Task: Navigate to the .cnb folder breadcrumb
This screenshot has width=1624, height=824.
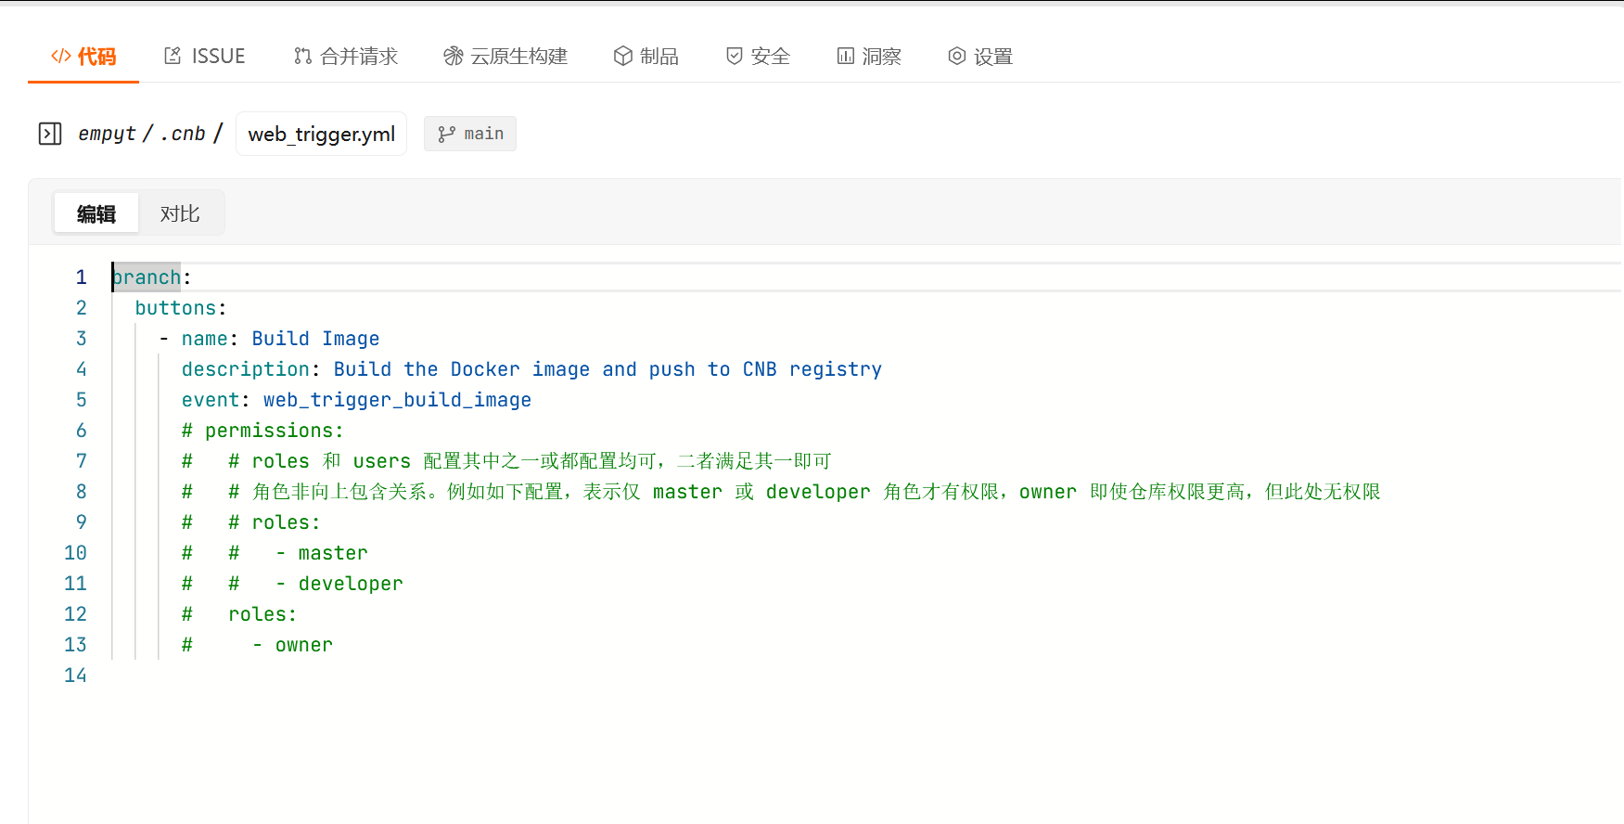Action: pos(183,134)
